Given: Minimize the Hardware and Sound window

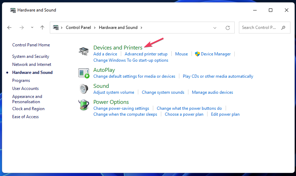Looking at the screenshot, I should coord(255,10).
